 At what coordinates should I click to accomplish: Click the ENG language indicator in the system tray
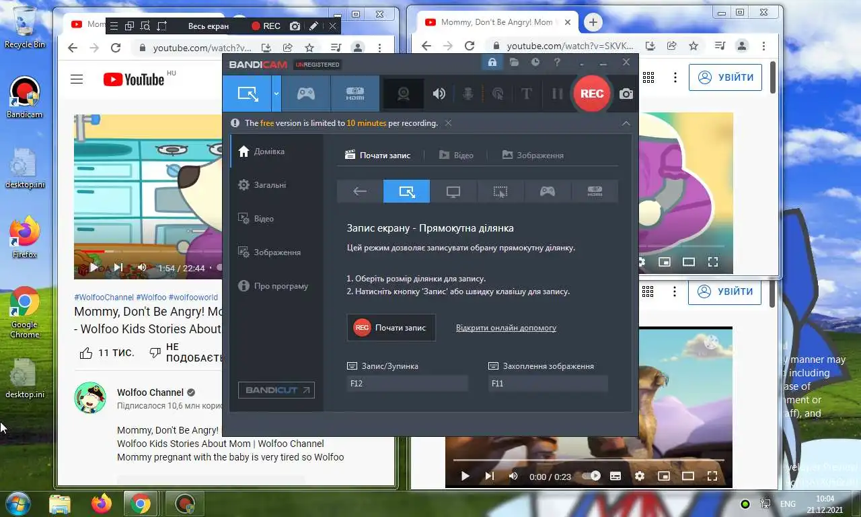788,504
